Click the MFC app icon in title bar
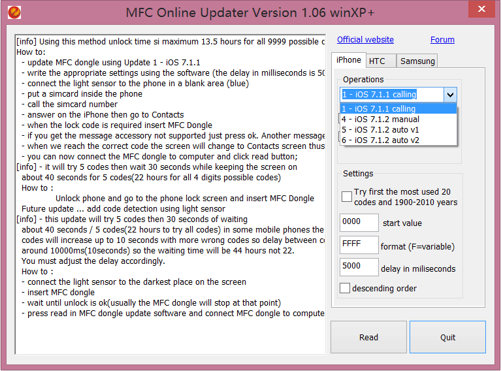Screen dimensions: 501x371 pos(12,11)
